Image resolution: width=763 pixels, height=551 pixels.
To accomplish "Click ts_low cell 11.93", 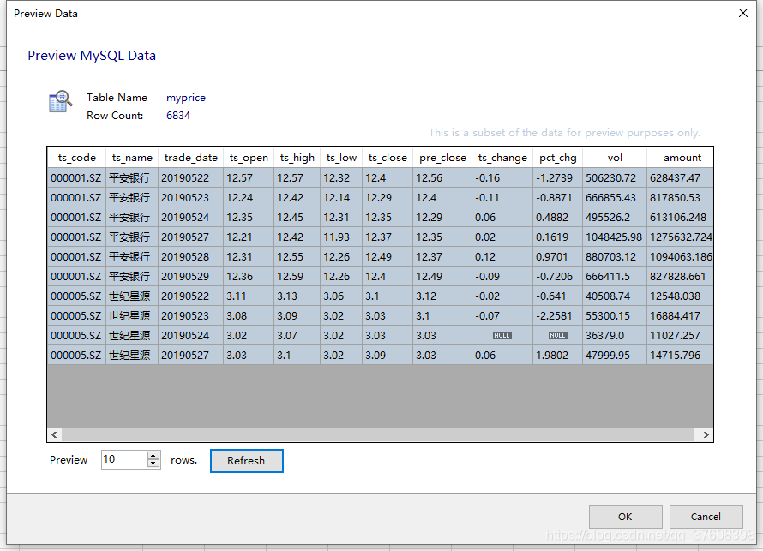I will coord(341,237).
